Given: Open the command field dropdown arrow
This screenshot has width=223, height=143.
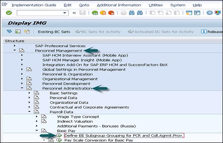Looking at the screenshot, I should (x=65, y=13).
